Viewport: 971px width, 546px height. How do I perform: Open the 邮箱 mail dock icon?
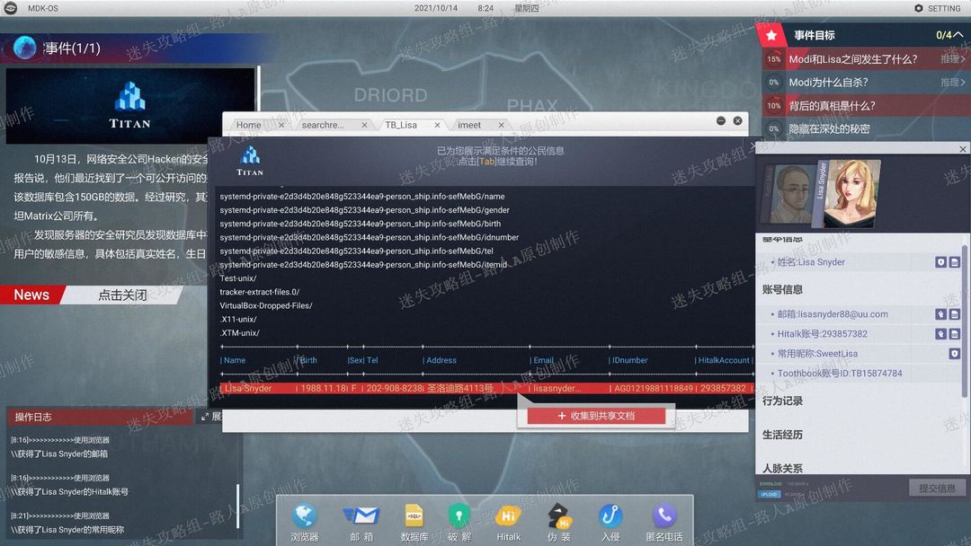tap(361, 523)
